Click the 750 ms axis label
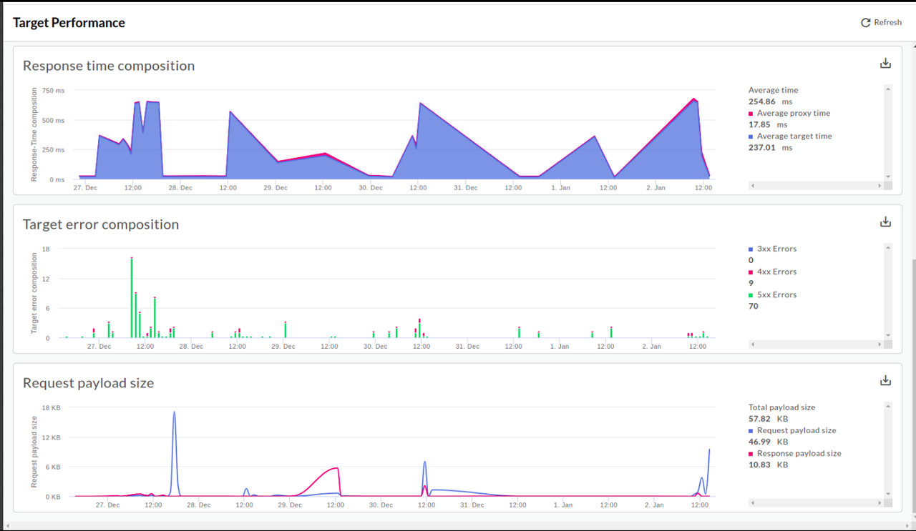This screenshot has height=531, width=916. coord(53,91)
